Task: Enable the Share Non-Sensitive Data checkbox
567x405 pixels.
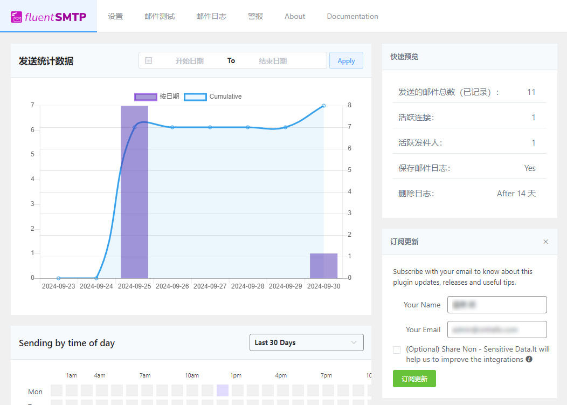Action: (x=397, y=349)
